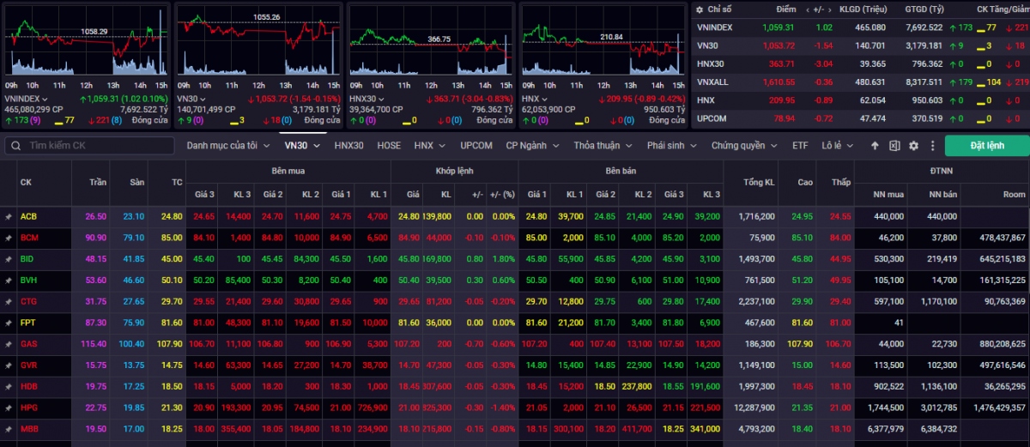This screenshot has width=1030, height=447.
Task: Toggle the pin on the HDB row
Action: coord(9,387)
